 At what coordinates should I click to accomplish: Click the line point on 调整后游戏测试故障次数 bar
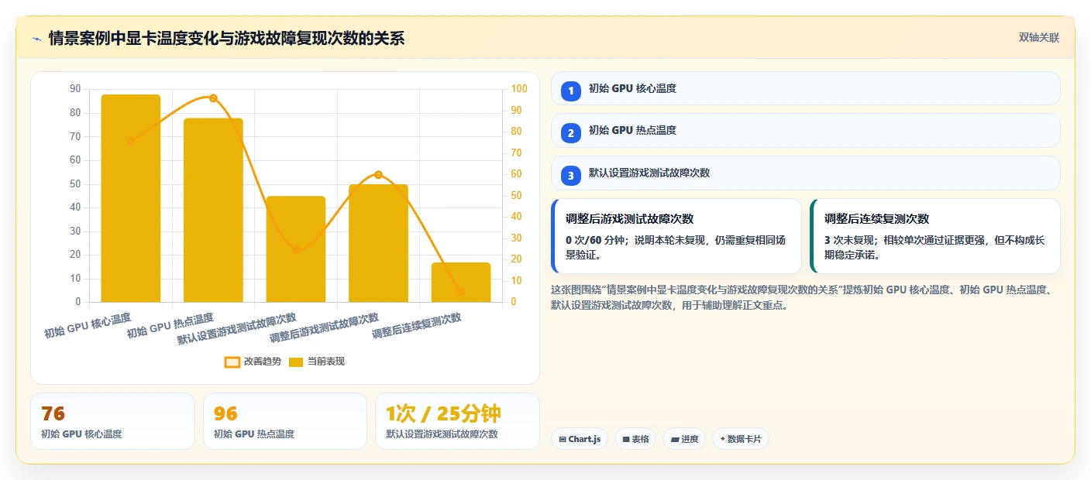(378, 175)
